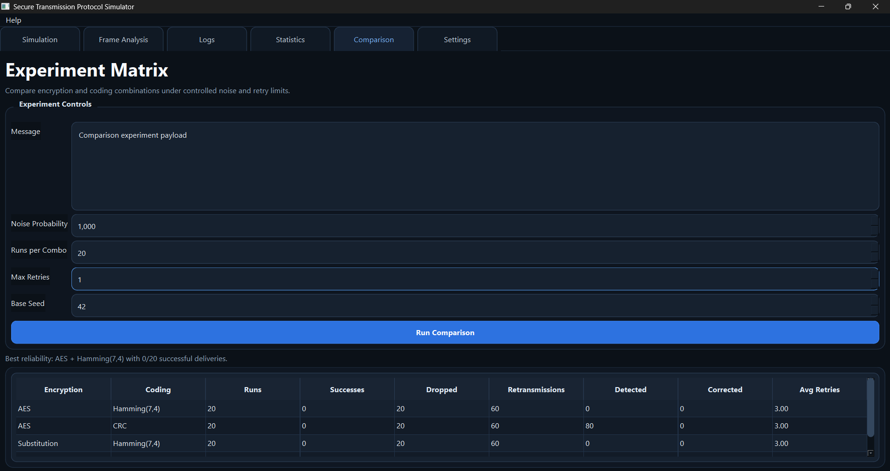The height and width of the screenshot is (471, 890).
Task: Switch to the Simulation tab
Action: [x=40, y=39]
